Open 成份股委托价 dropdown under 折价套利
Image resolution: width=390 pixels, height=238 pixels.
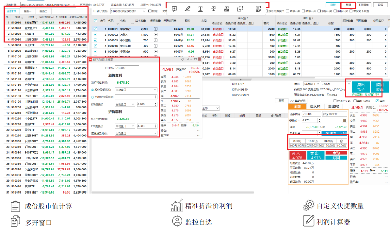136,133
